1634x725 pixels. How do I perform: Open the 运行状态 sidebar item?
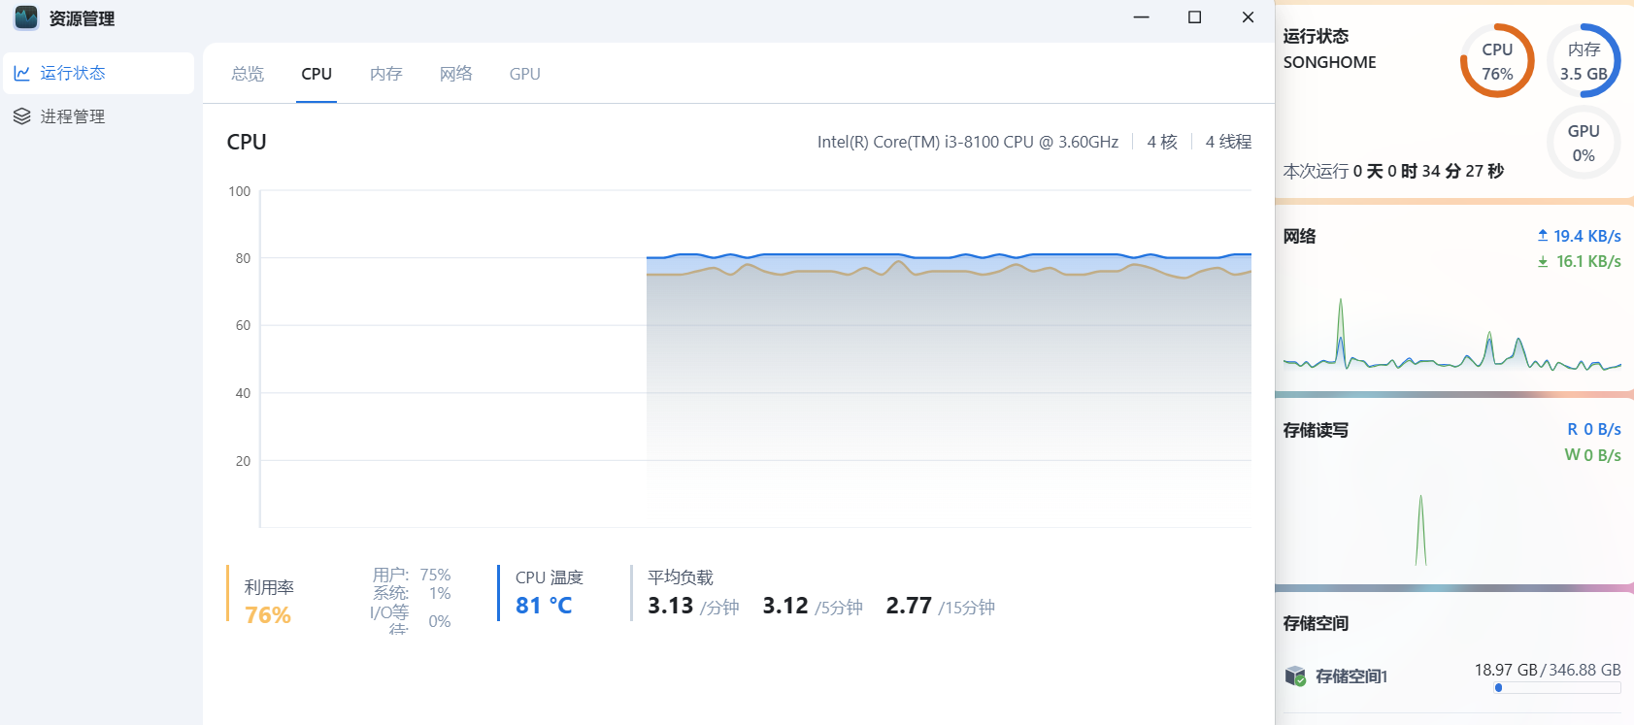tap(99, 73)
